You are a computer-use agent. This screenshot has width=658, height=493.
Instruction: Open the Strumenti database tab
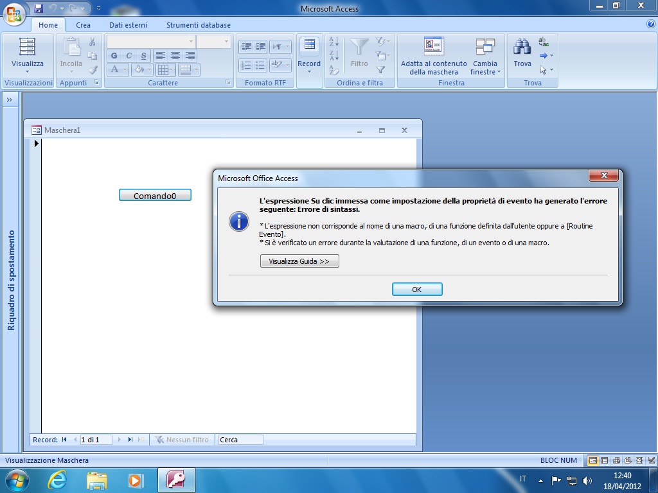coord(199,25)
